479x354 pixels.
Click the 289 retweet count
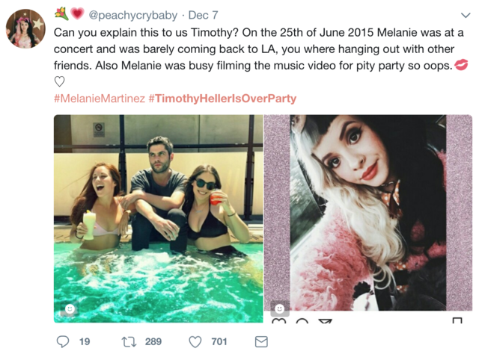(x=153, y=341)
